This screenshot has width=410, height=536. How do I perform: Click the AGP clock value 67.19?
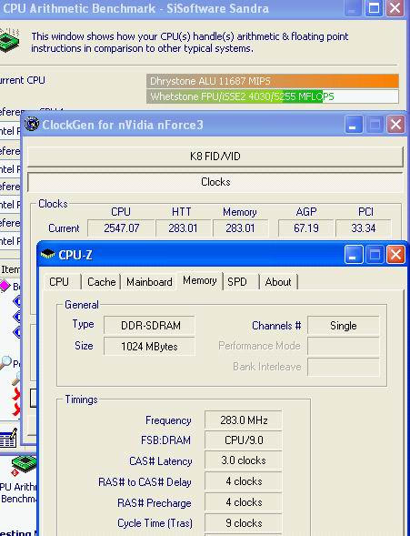(x=305, y=228)
